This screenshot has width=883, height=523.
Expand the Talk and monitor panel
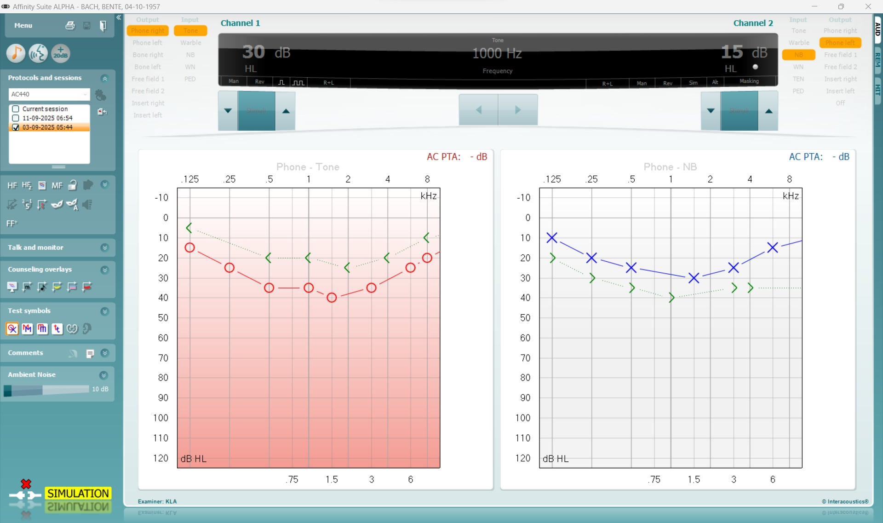point(104,247)
